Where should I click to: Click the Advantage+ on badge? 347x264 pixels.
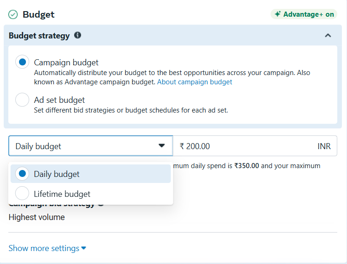click(304, 14)
